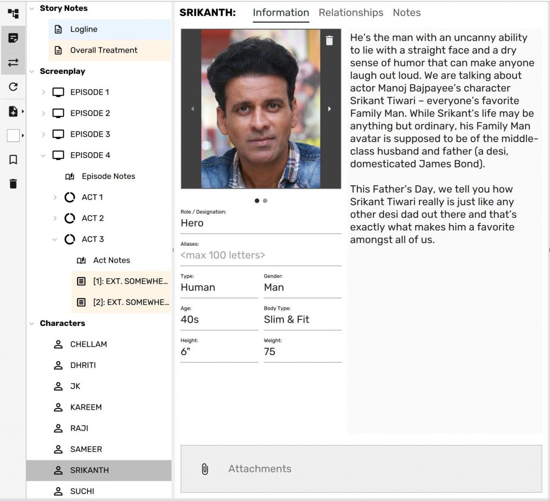The width and height of the screenshot is (550, 501).
Task: Show next character photo with right arrow
Action: [329, 109]
